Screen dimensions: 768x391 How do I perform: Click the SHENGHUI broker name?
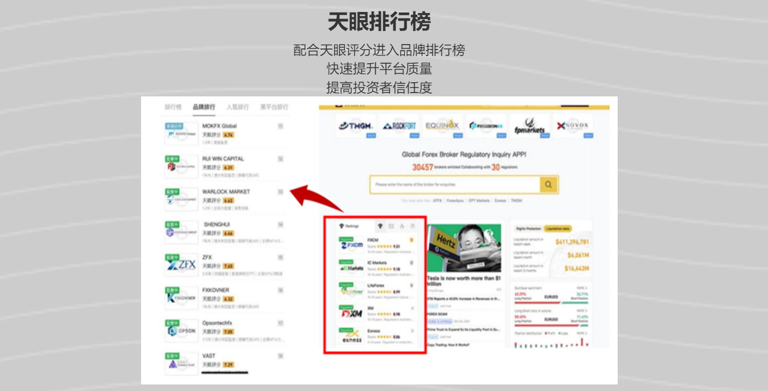[217, 224]
